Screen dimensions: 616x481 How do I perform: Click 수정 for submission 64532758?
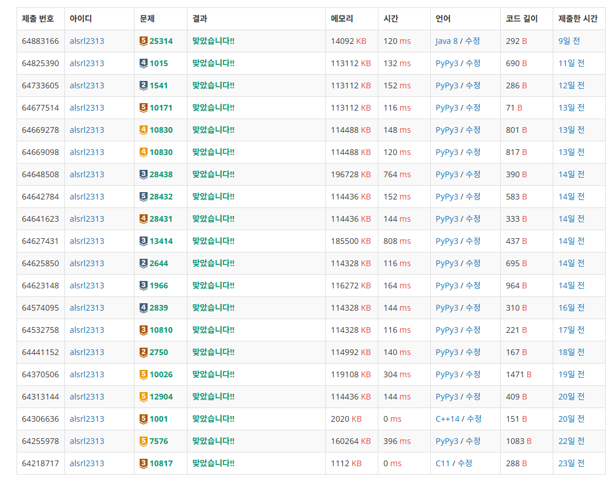pos(473,330)
